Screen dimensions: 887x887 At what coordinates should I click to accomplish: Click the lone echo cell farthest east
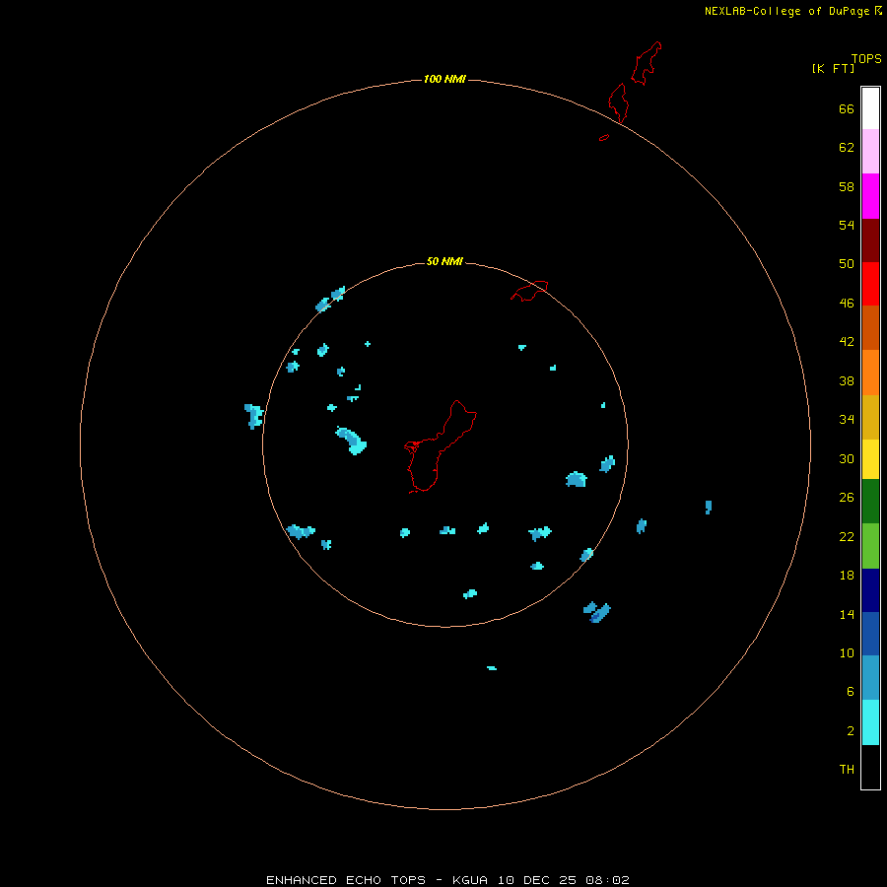click(709, 507)
